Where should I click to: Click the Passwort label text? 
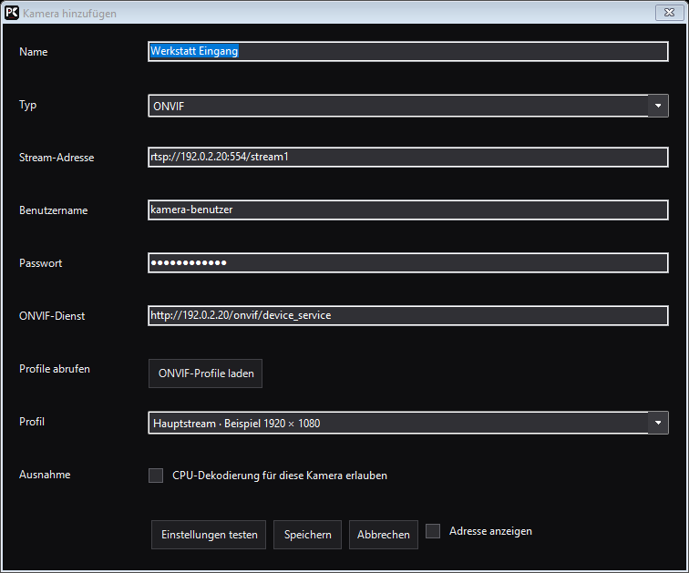click(41, 263)
